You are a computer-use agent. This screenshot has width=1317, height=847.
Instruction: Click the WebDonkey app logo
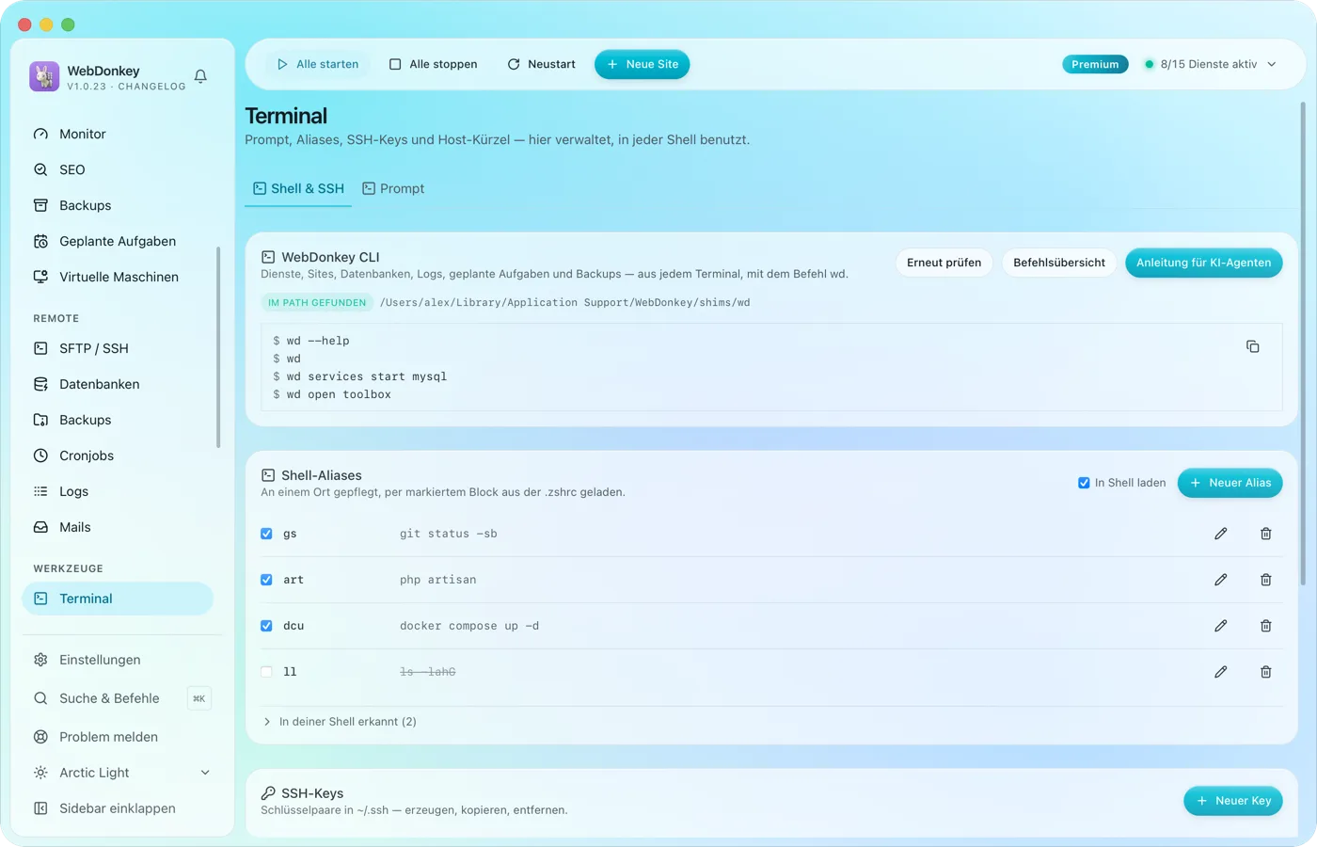(x=44, y=76)
